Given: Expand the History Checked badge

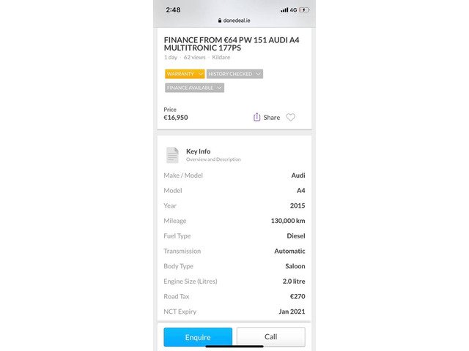Looking at the screenshot, I should tap(234, 74).
